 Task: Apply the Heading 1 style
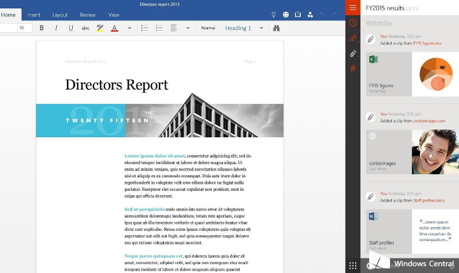coord(238,28)
